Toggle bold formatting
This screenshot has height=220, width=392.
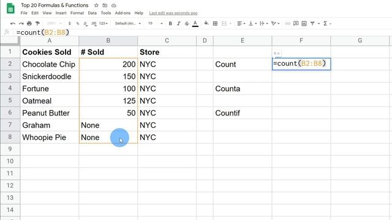(x=170, y=23)
